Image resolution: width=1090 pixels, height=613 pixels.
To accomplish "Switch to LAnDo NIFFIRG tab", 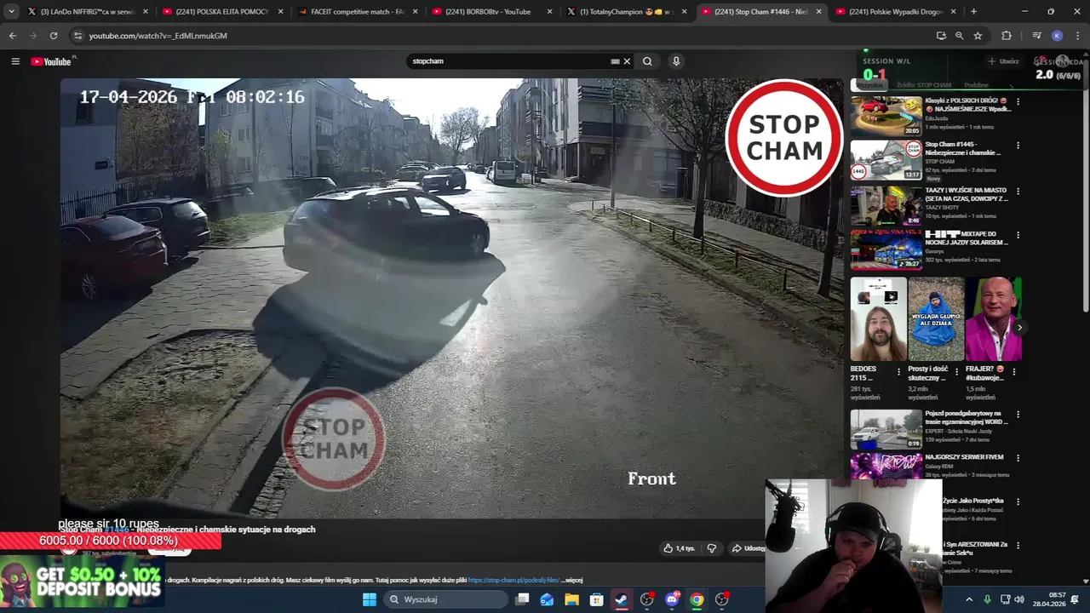I will click(x=89, y=12).
